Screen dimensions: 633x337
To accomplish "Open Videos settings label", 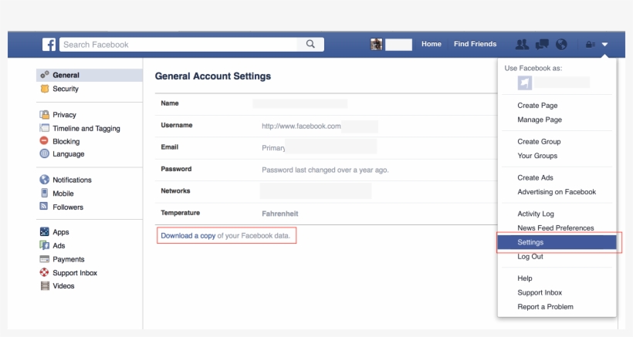I will click(63, 286).
